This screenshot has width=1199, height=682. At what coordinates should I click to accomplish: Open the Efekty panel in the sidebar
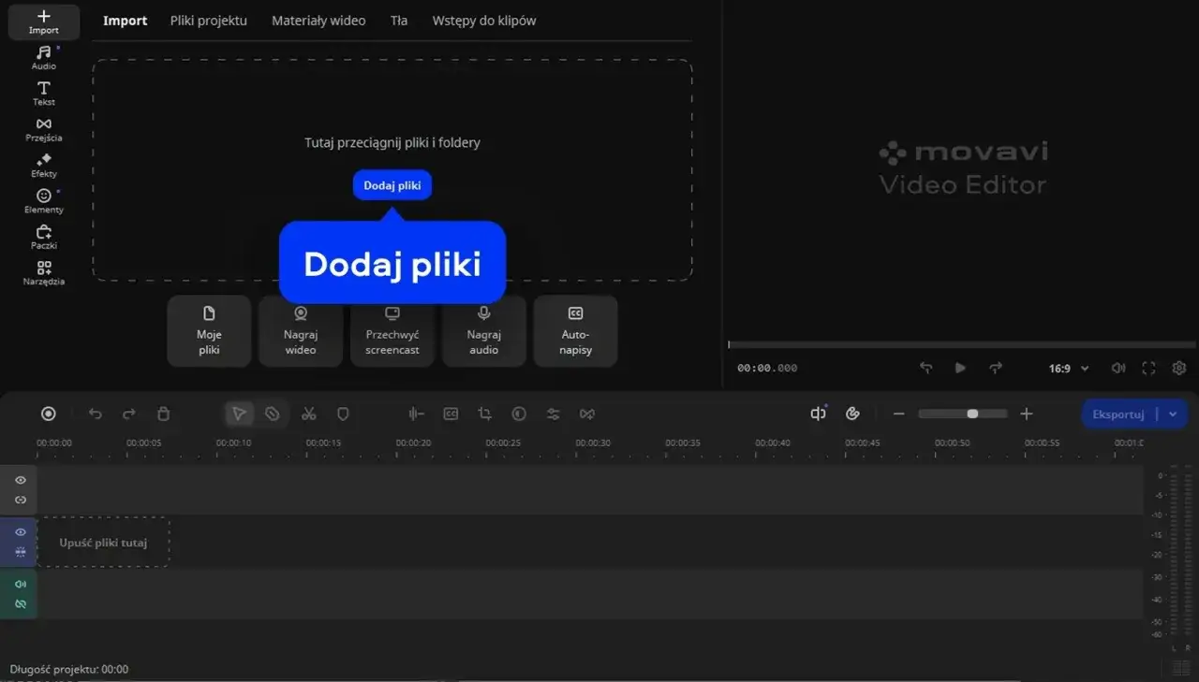(x=43, y=165)
